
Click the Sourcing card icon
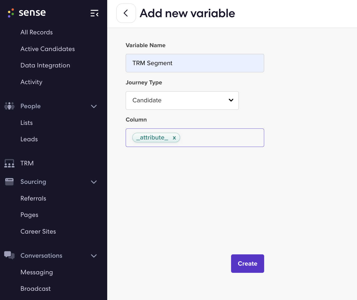pyautogui.click(x=9, y=182)
